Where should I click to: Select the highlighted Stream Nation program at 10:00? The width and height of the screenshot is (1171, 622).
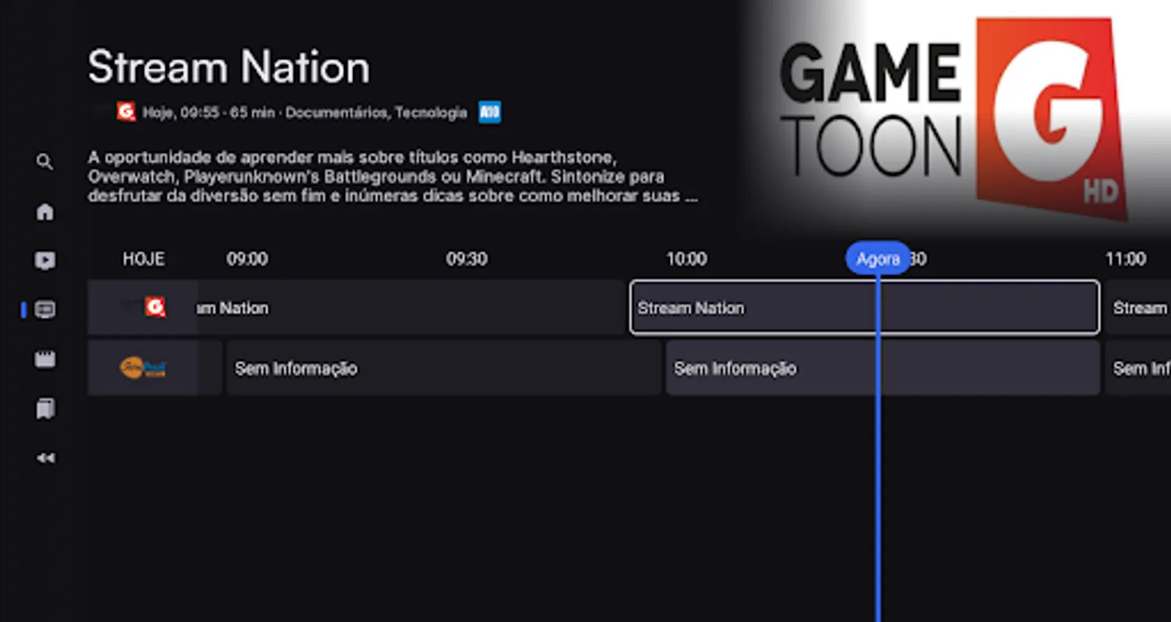864,308
